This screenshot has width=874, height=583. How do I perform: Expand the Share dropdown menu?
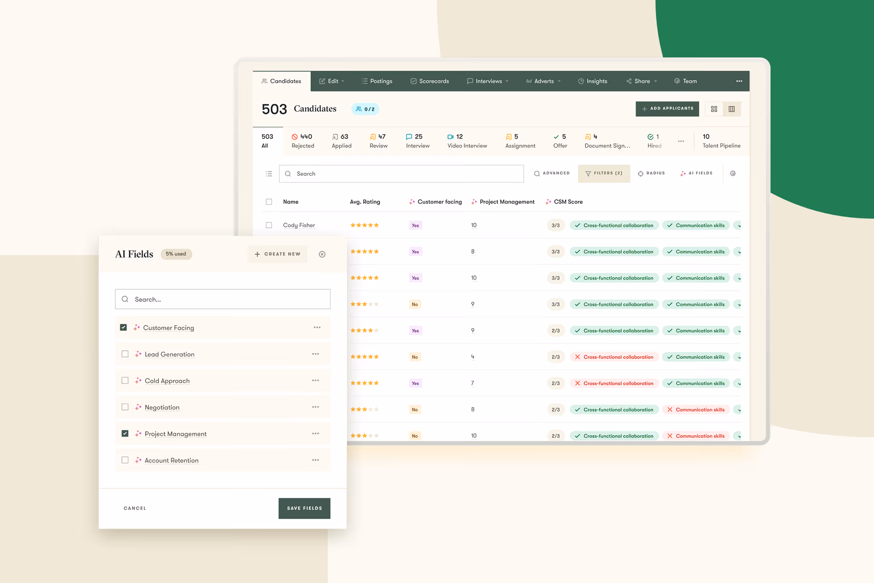(x=642, y=81)
